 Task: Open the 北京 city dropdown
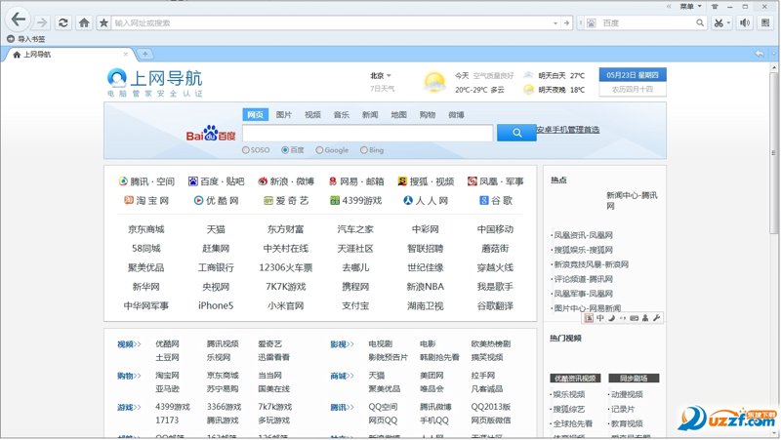coord(381,76)
